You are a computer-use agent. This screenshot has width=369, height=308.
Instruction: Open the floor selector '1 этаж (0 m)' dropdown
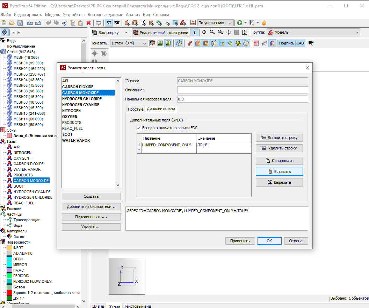(129, 43)
